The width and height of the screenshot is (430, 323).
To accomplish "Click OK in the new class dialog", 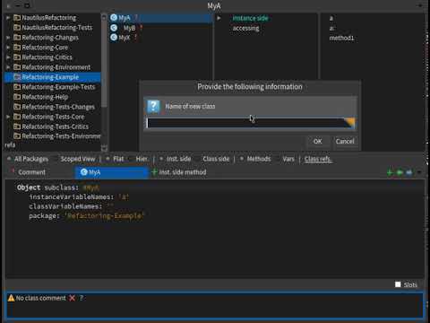I will (x=318, y=141).
